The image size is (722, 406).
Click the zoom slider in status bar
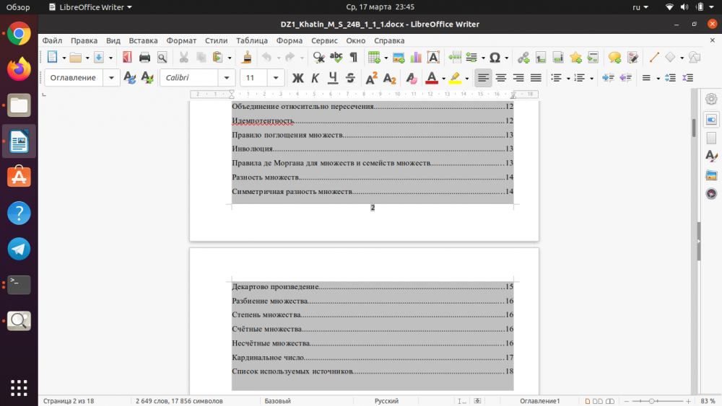click(652, 401)
